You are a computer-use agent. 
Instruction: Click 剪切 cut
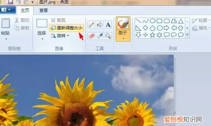pyautogui.click(x=22, y=20)
